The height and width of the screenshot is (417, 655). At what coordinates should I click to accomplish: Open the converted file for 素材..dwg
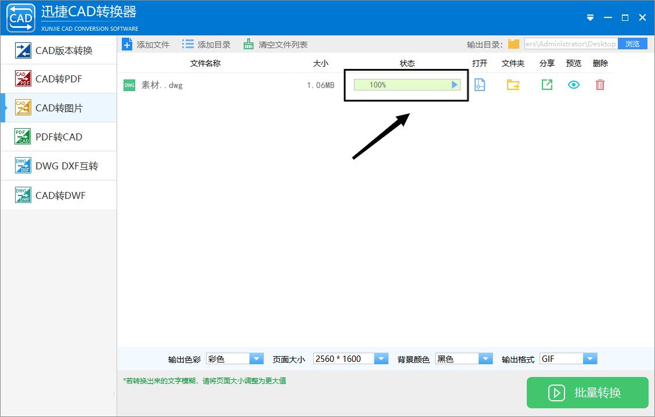480,85
